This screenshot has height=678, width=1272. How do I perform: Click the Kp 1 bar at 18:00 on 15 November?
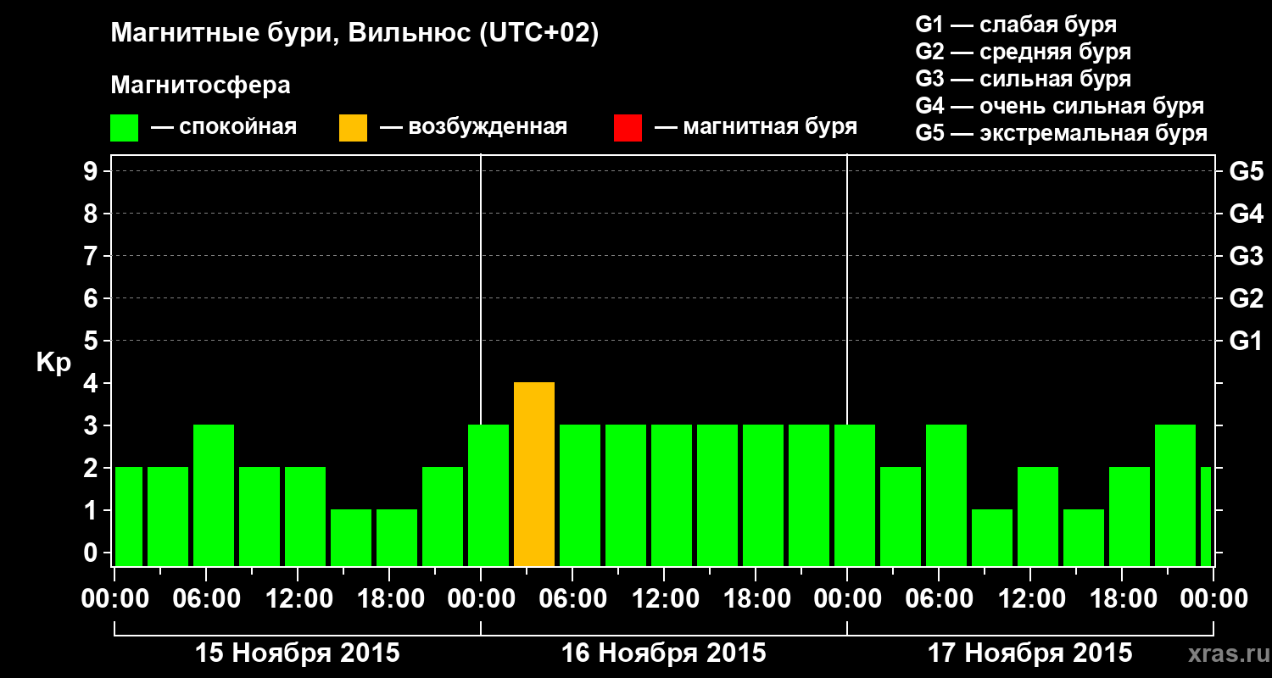(x=397, y=537)
